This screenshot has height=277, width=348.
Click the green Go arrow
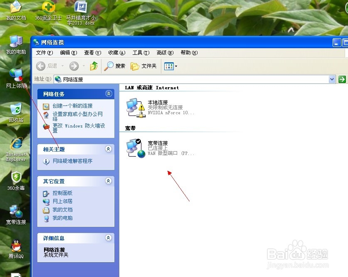click(342, 79)
